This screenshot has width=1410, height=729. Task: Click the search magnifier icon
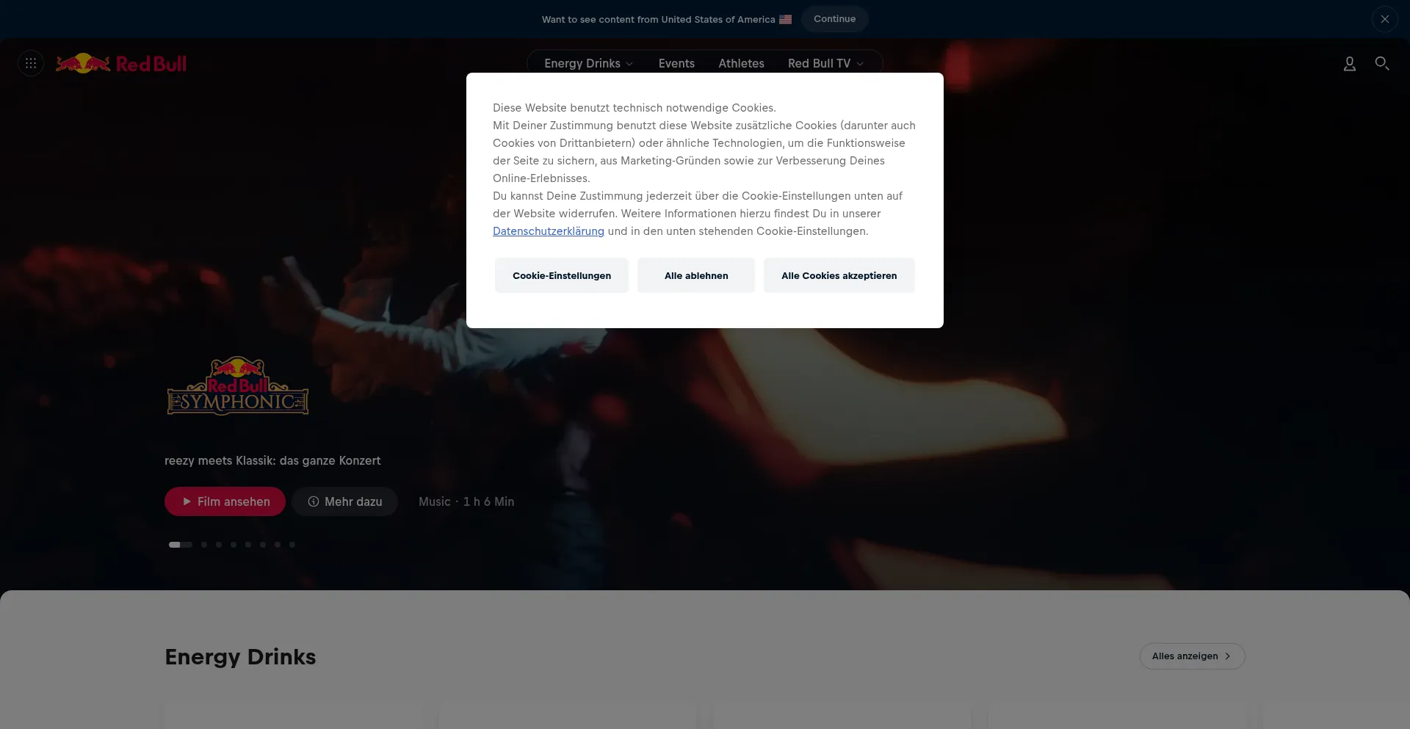[x=1381, y=64]
